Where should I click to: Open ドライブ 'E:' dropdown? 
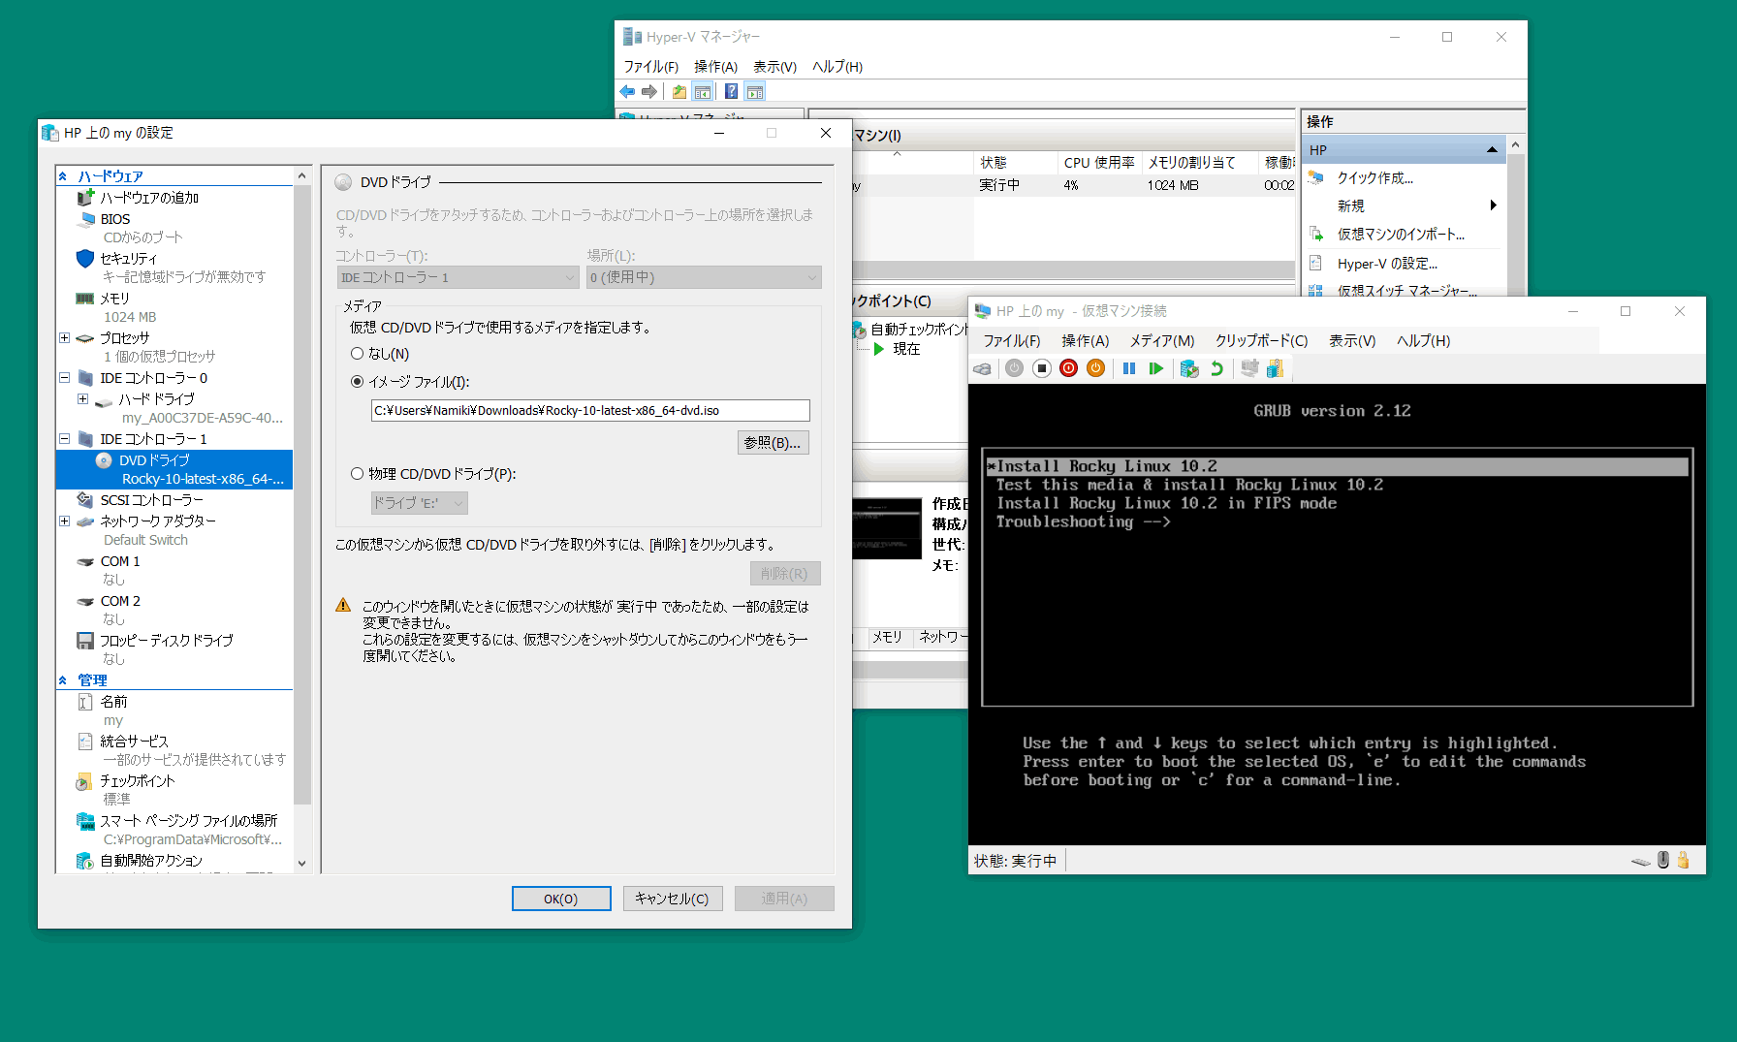tap(420, 503)
